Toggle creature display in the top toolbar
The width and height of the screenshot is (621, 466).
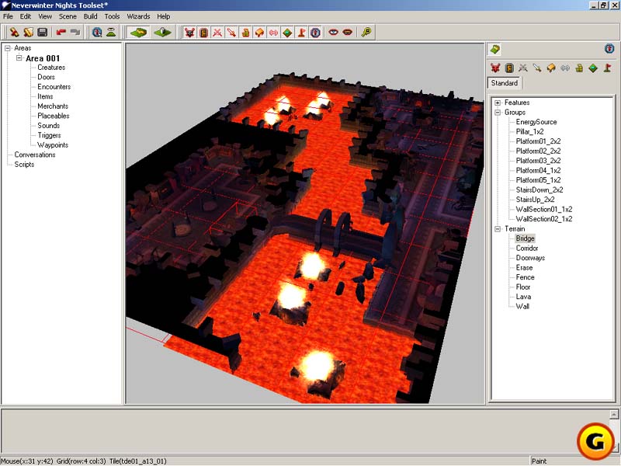pyautogui.click(x=189, y=33)
